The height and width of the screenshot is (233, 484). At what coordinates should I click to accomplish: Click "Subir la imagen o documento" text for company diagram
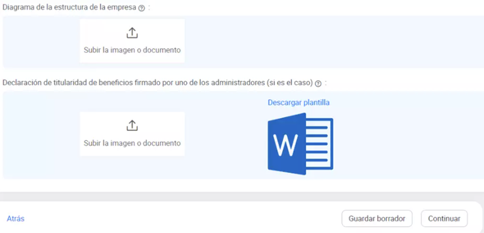pos(132,50)
